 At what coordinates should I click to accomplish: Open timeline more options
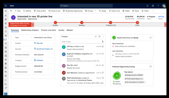[103, 37]
